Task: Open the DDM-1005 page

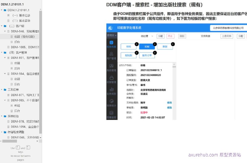Action: point(25,47)
